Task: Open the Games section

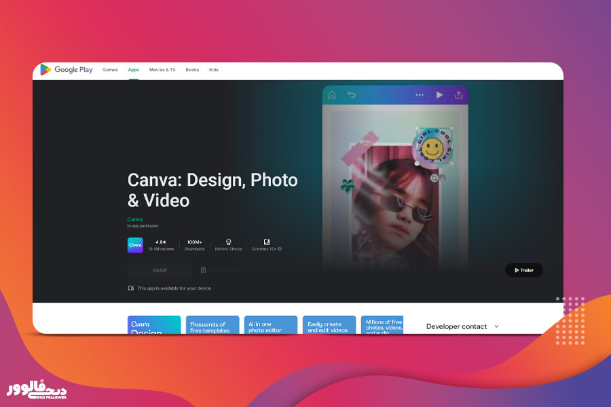Action: pos(110,70)
